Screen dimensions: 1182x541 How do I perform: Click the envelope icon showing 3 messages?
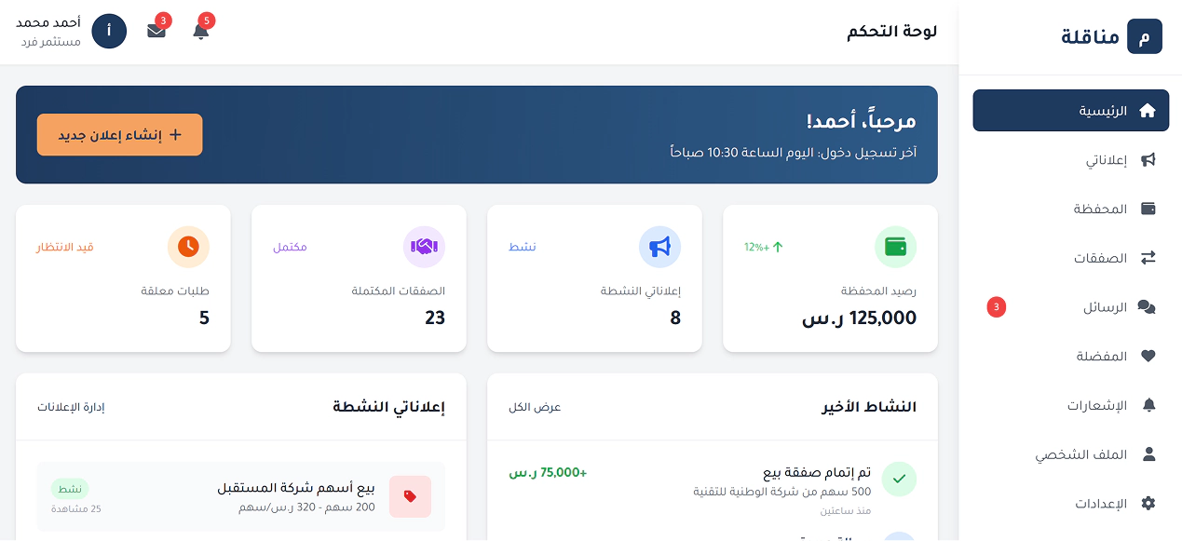156,31
